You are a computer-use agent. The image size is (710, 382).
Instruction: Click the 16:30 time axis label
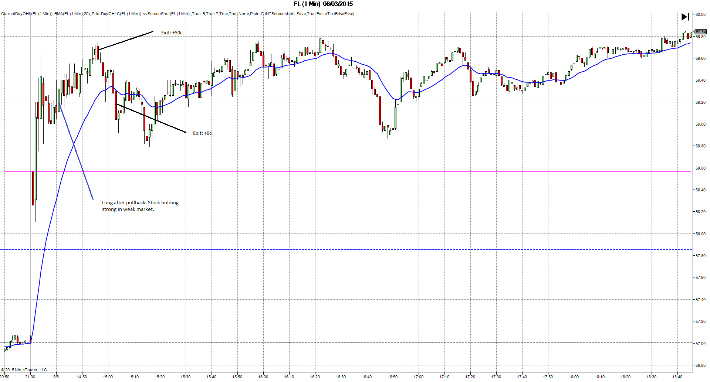click(x=341, y=377)
